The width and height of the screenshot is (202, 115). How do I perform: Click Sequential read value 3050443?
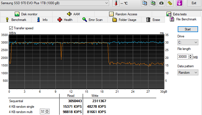pos(75,101)
